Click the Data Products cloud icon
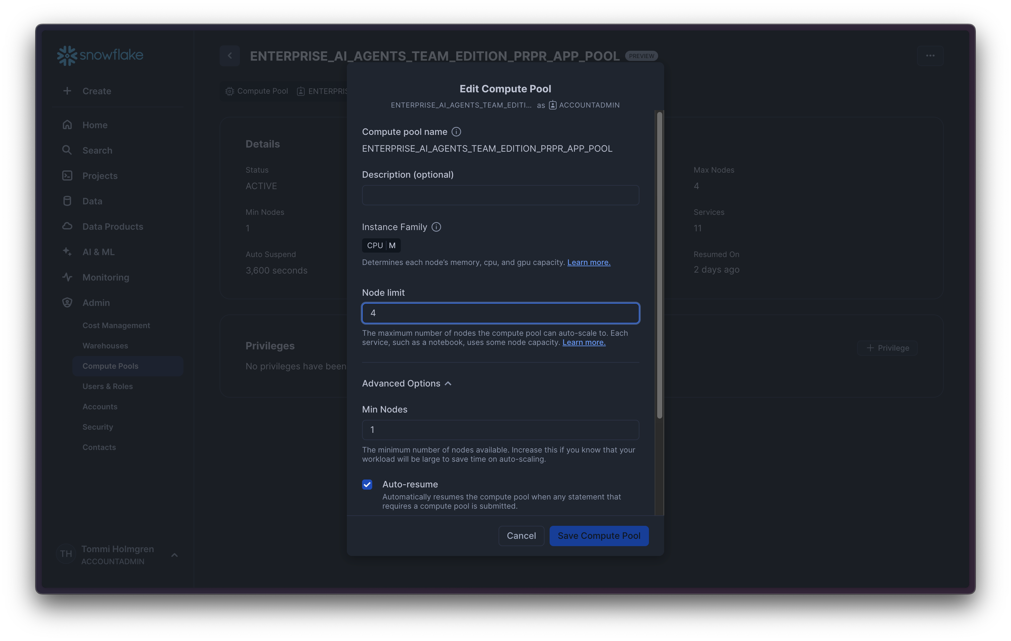 [x=67, y=226]
